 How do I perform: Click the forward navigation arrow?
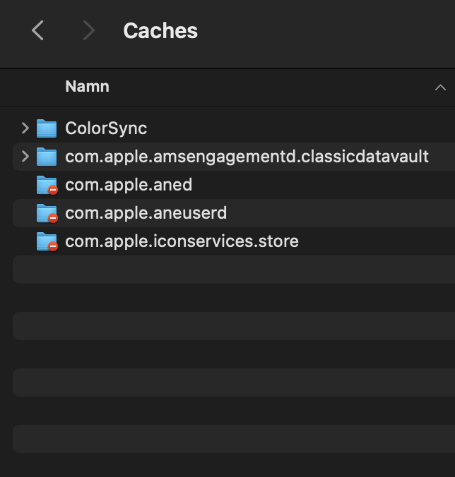[88, 30]
